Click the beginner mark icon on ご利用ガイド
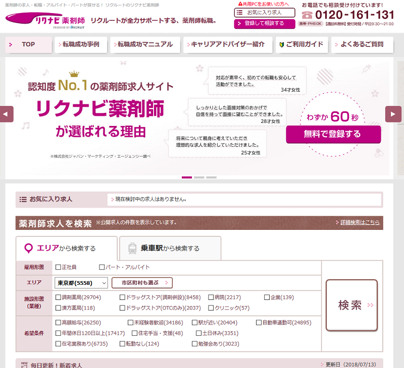 (282, 45)
